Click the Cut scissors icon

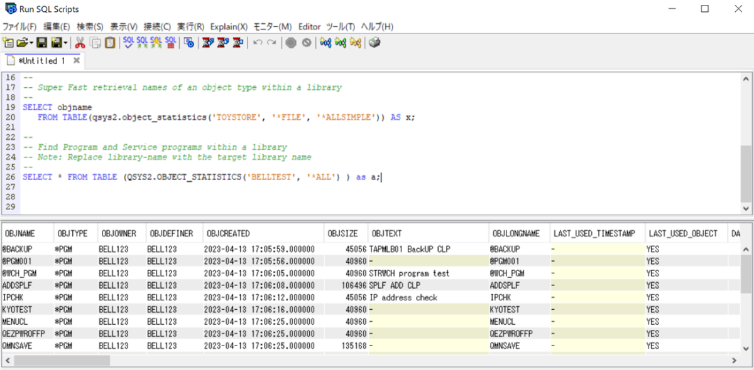point(80,43)
